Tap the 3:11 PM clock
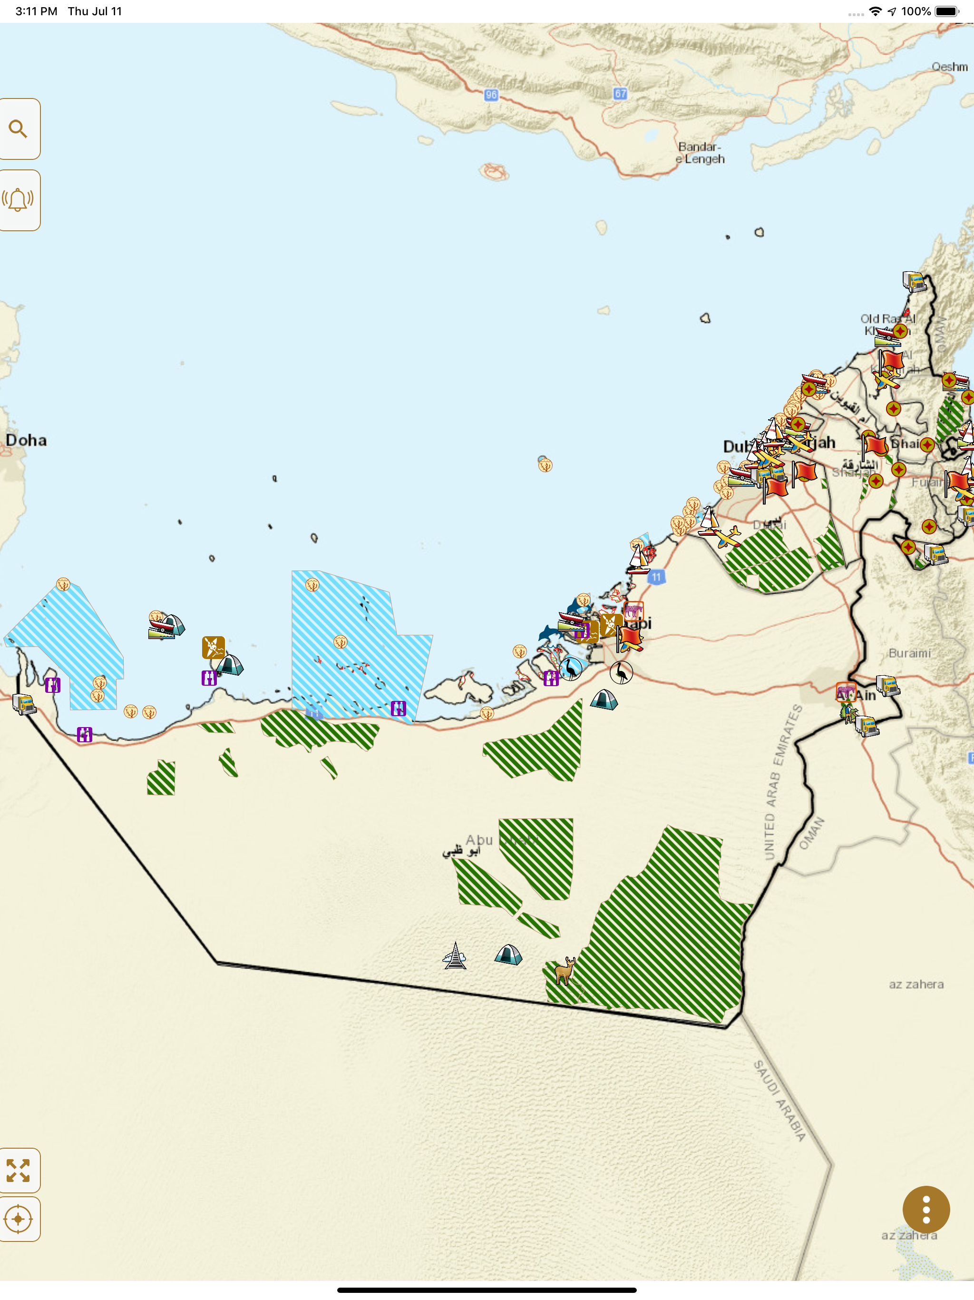The width and height of the screenshot is (974, 1300). click(37, 11)
